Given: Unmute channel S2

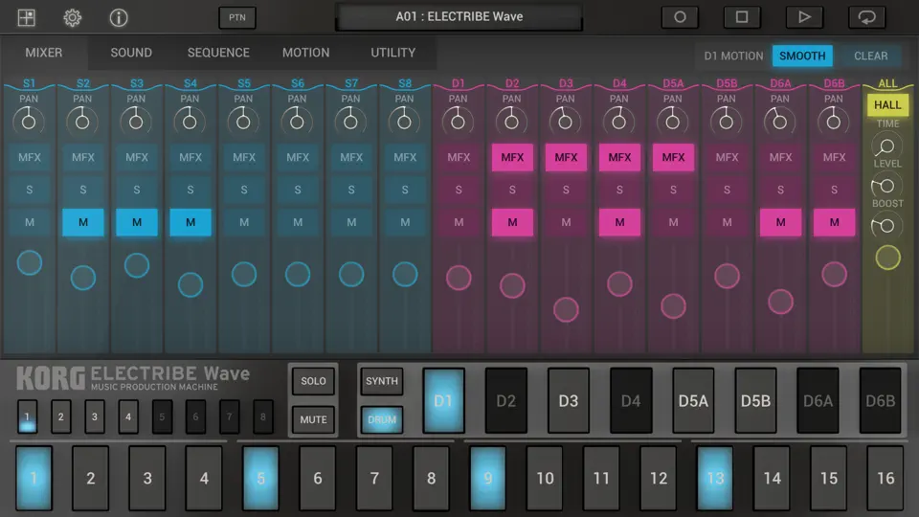Looking at the screenshot, I should click(x=83, y=222).
